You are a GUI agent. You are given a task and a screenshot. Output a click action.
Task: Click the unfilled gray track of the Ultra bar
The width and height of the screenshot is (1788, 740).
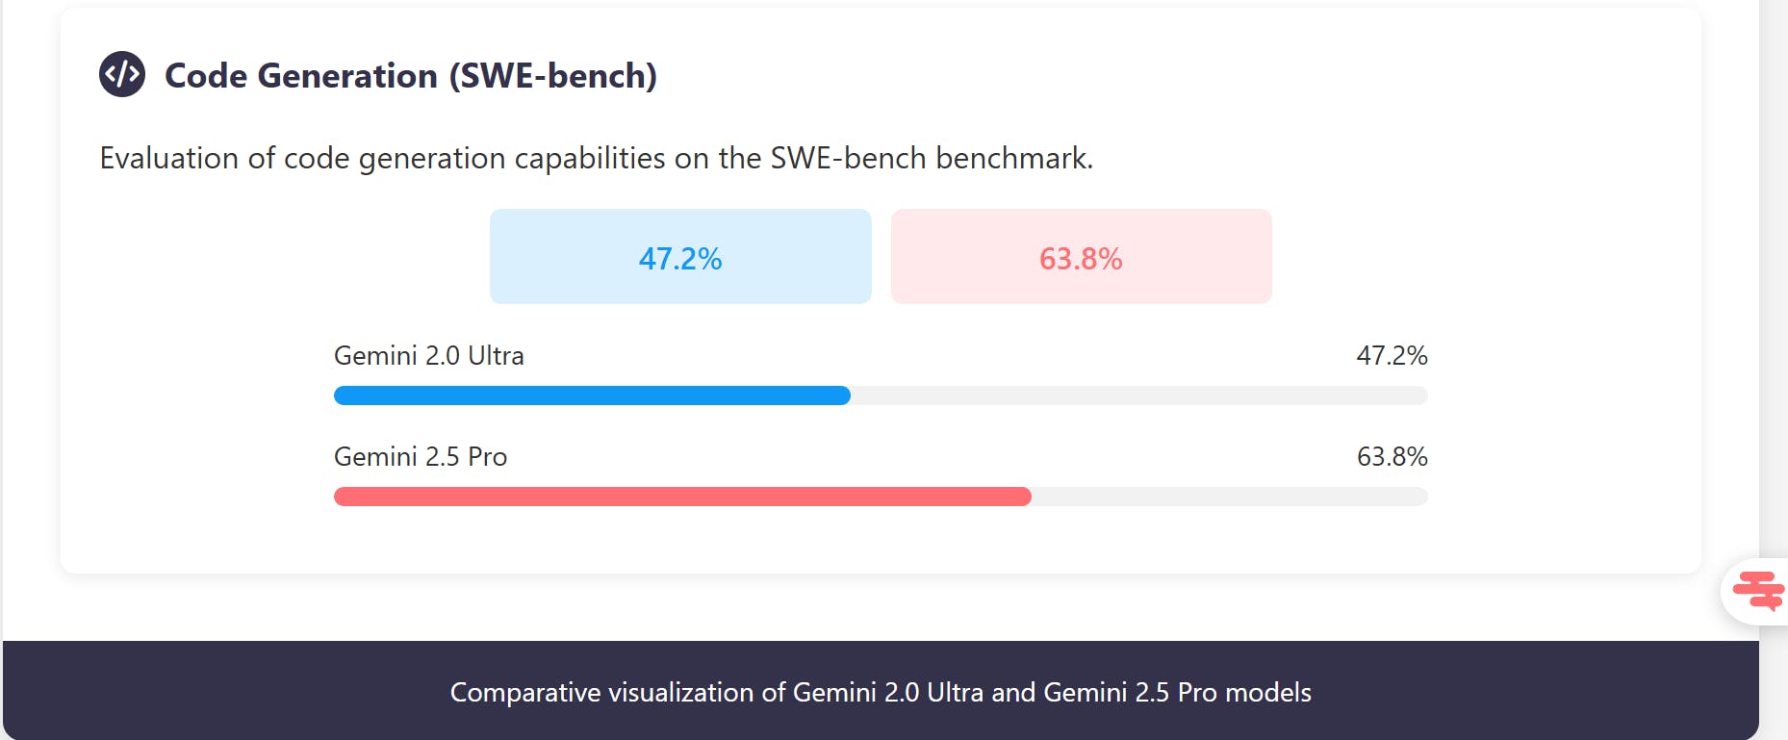click(1137, 396)
